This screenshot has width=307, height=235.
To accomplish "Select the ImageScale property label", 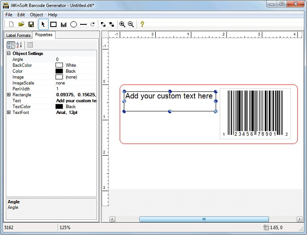I will coord(23,83).
